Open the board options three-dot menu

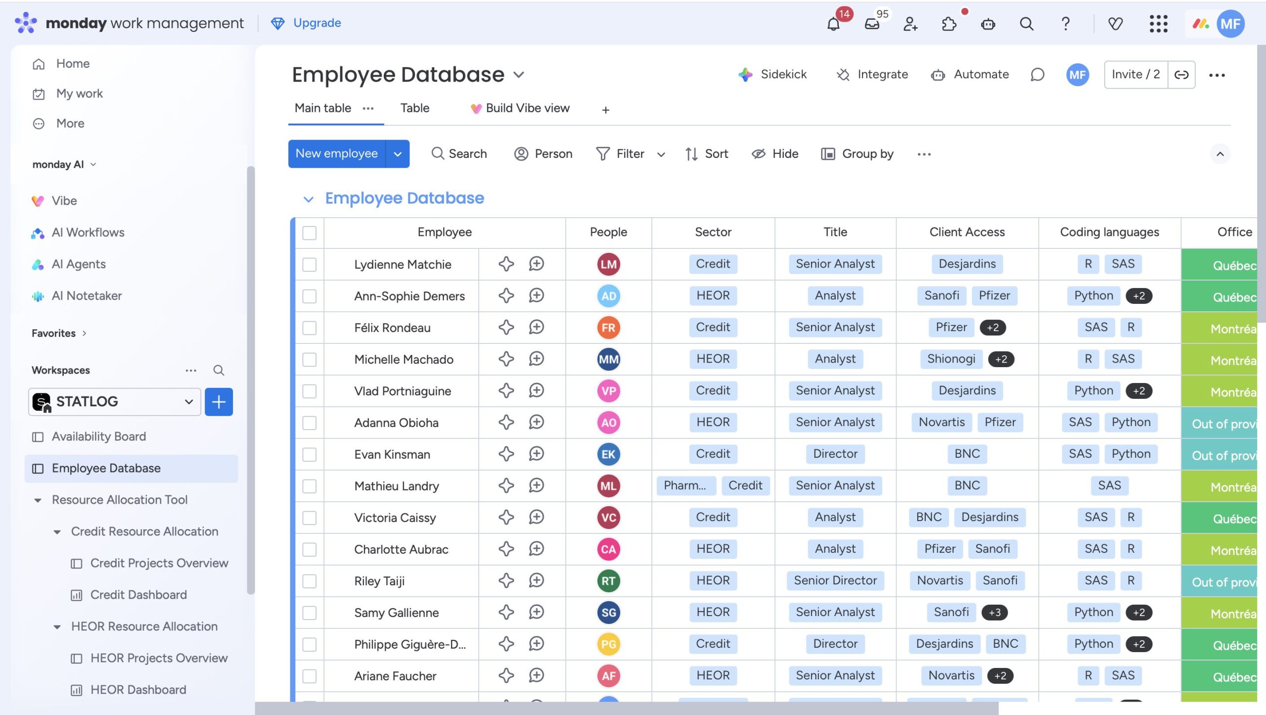[x=1217, y=75]
